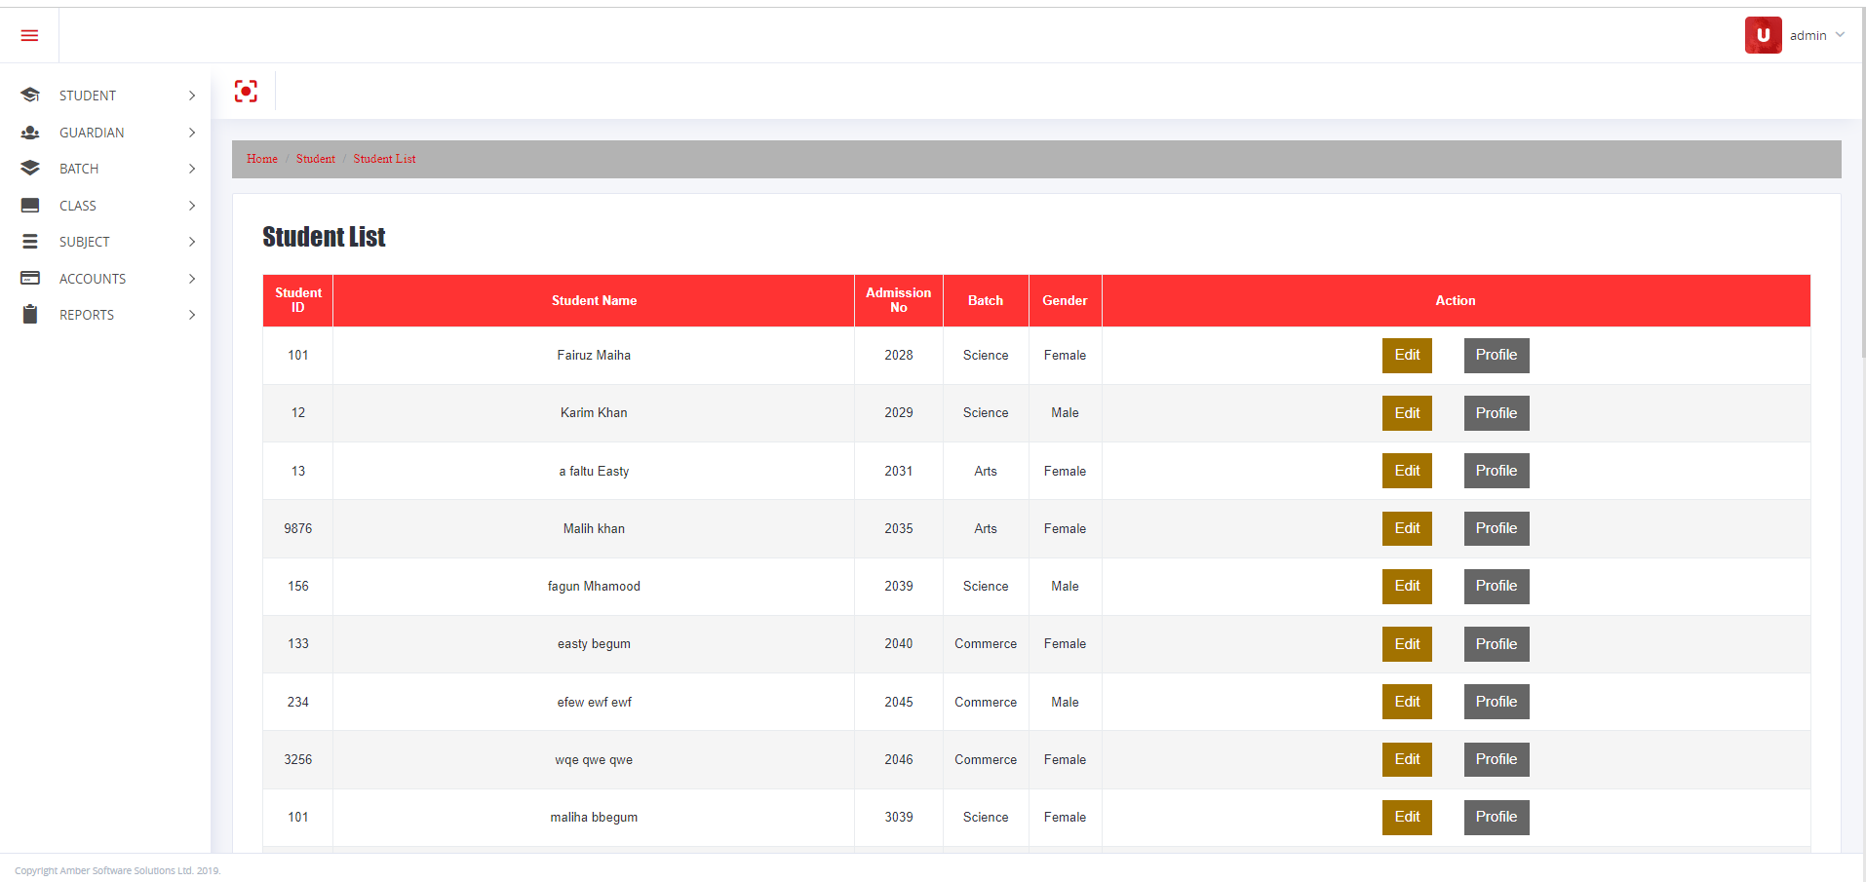The image size is (1866, 882).
Task: Open the admin dropdown arrow
Action: pyautogui.click(x=1841, y=34)
